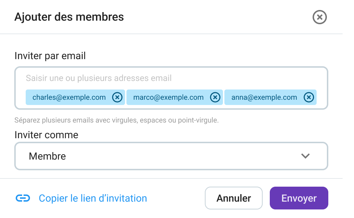This screenshot has width=354, height=218.
Task: Select the anna@exemple.com chip text
Action: tap(264, 97)
